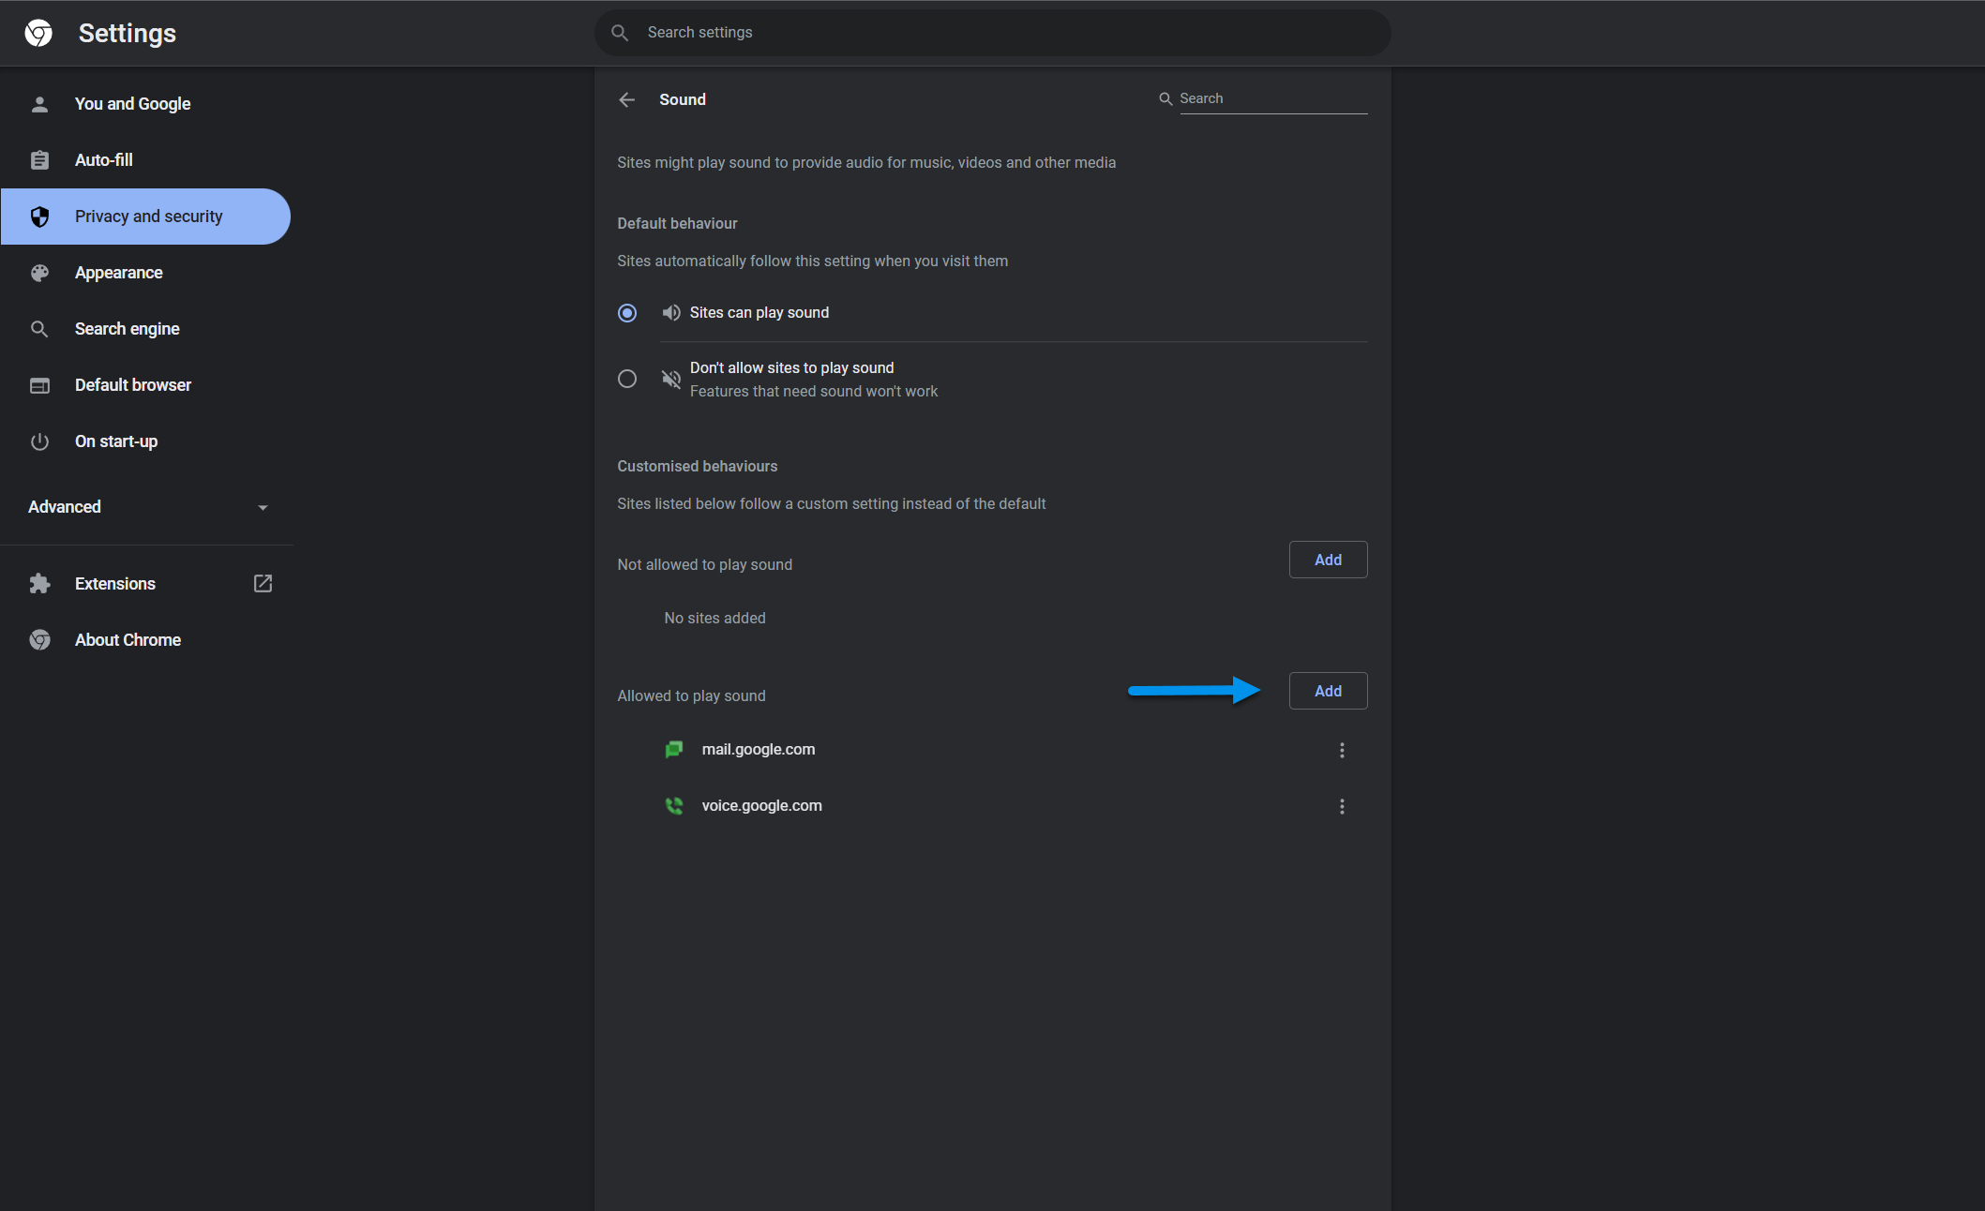Open Privacy and security section
Image resolution: width=1985 pixels, height=1211 pixels.
[145, 217]
